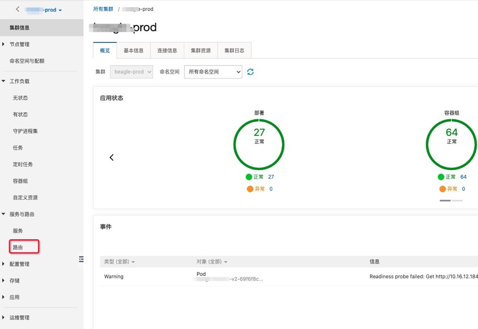The height and width of the screenshot is (329, 478).
Task: Open the 路由 item in sidebar
Action: [18, 247]
